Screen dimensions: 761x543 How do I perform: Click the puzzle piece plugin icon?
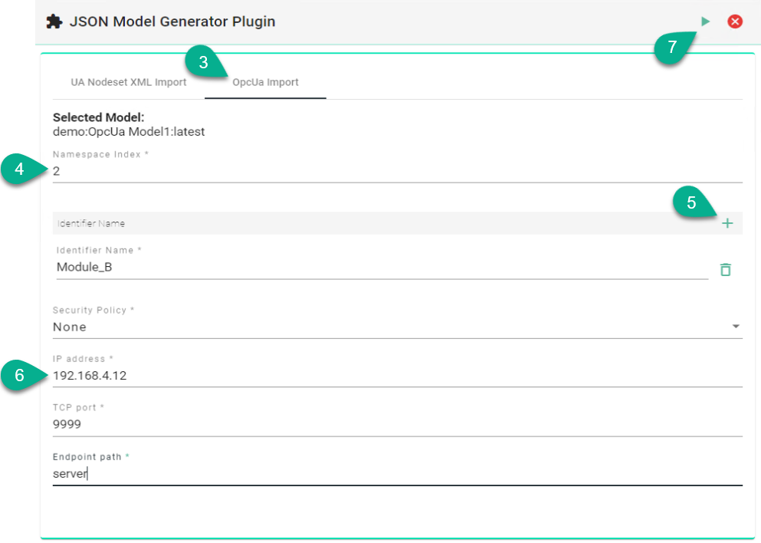click(x=54, y=21)
